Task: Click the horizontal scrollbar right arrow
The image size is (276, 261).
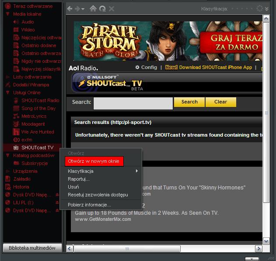Action: click(259, 249)
